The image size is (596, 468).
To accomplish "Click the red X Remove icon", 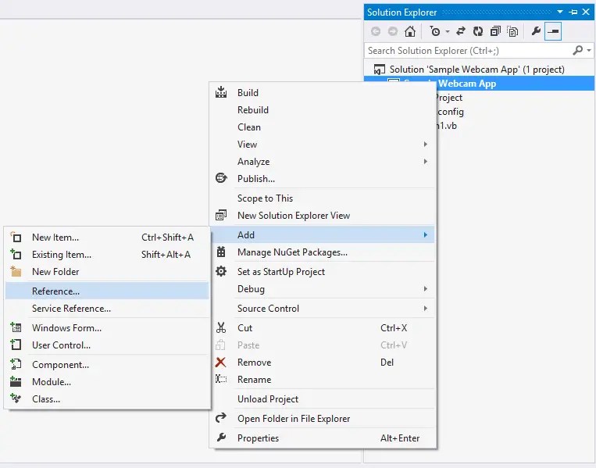I will [x=220, y=362].
